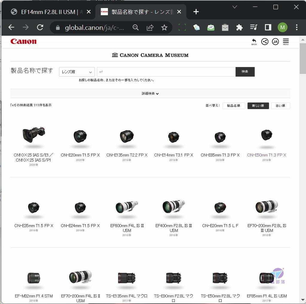Open CN-E50mm T1.3 FP X lens link
Viewport: 306px width, 304px height.
point(267,155)
